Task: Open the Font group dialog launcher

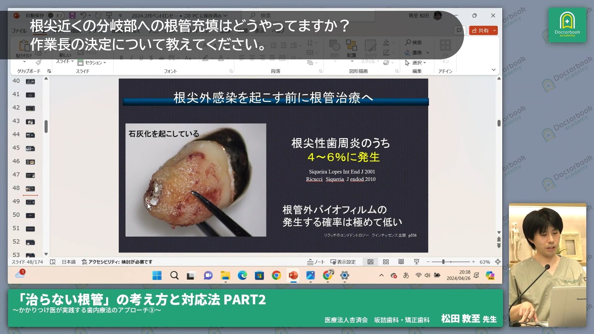Action: 231,71
